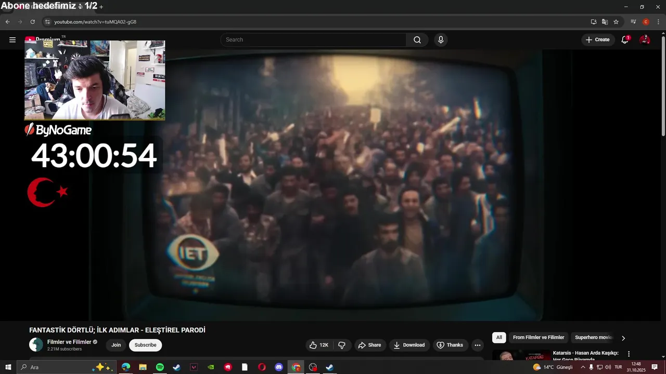Viewport: 666px width, 374px height.
Task: Go back with the browser back arrow
Action: [7, 22]
